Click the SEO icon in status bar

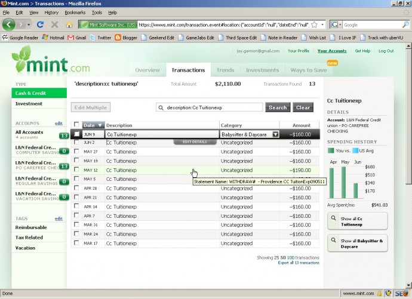coord(401,293)
